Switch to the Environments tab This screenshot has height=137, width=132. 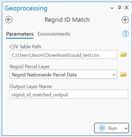pos(54,34)
